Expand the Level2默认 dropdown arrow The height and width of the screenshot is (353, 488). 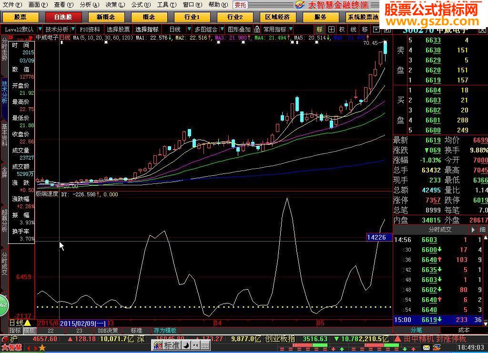click(x=40, y=29)
